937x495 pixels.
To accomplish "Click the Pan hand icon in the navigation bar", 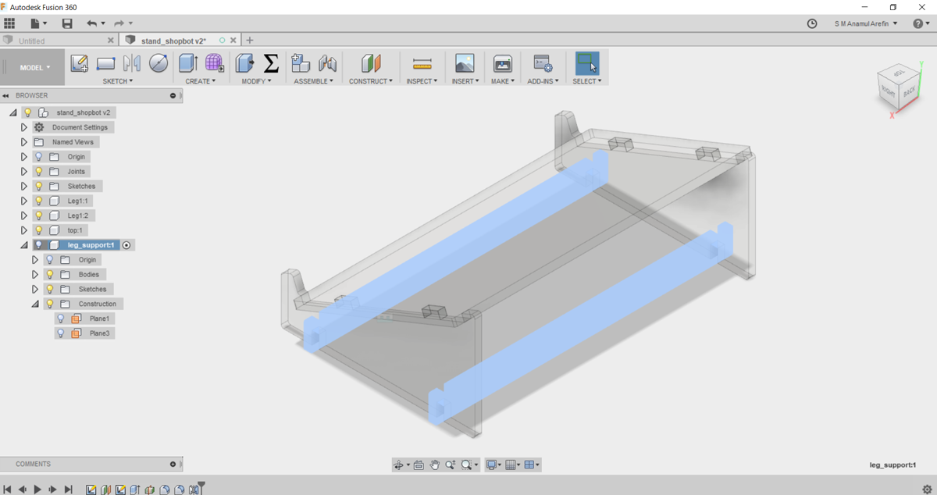I will pos(435,465).
